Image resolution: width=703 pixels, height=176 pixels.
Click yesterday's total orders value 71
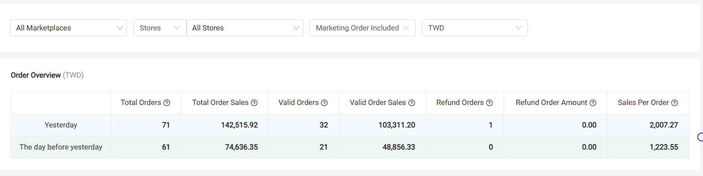166,125
